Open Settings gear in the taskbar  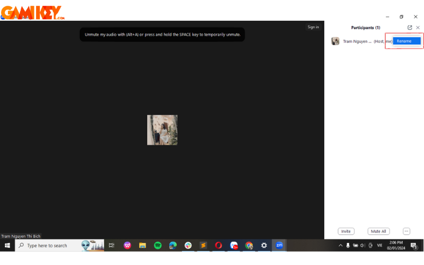[264, 245]
